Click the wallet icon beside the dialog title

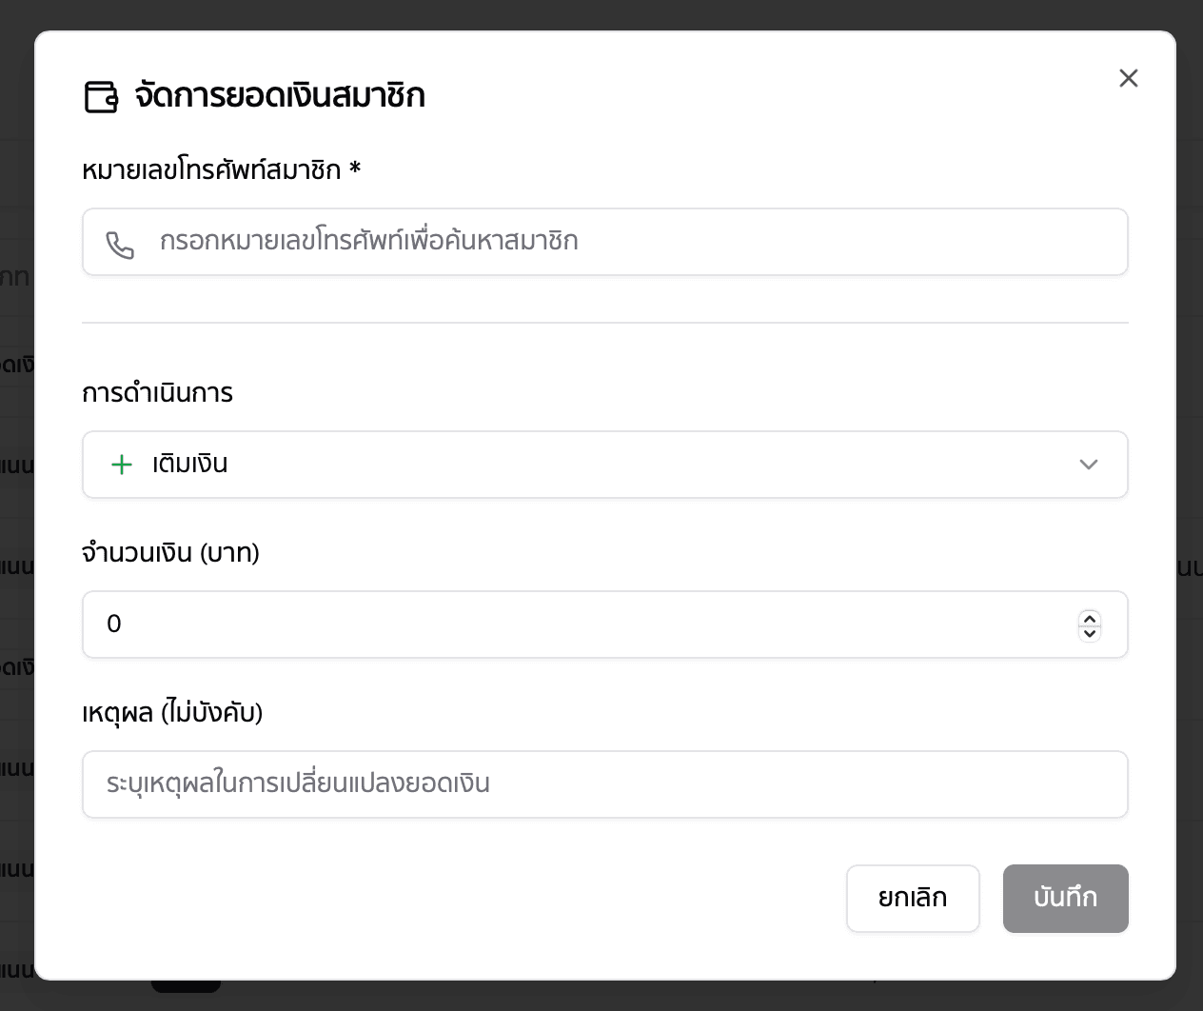pyautogui.click(x=99, y=95)
